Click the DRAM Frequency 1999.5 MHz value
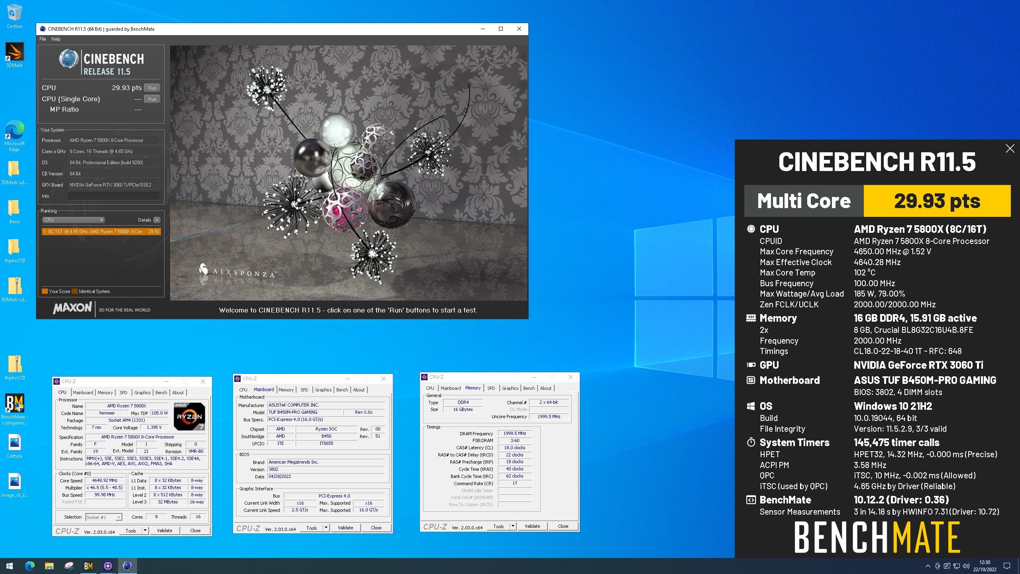Screen dimensions: 1020x574 [514, 433]
